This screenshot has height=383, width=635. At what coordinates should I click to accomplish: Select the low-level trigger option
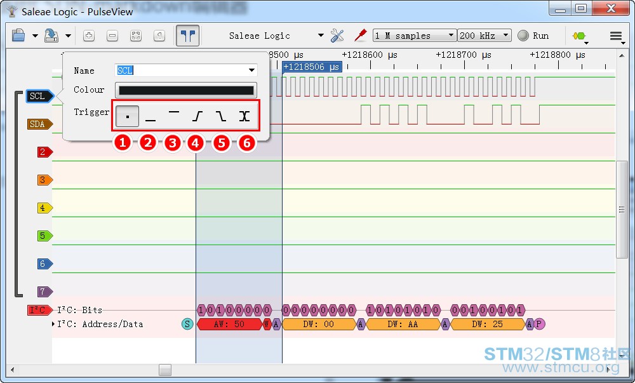[x=150, y=117]
